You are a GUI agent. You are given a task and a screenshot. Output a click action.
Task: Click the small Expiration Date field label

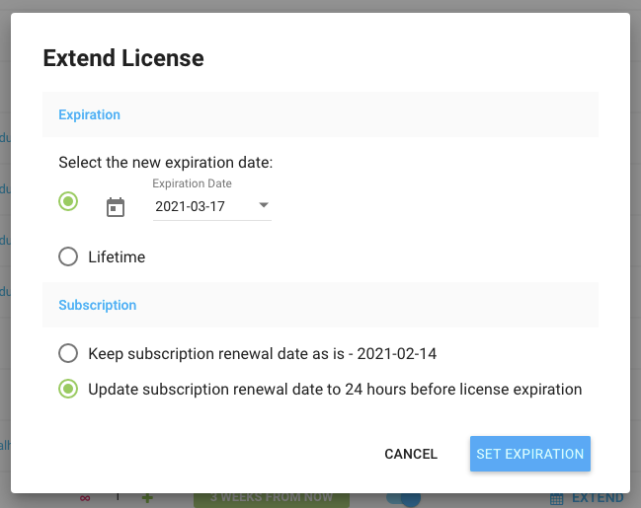pos(192,183)
